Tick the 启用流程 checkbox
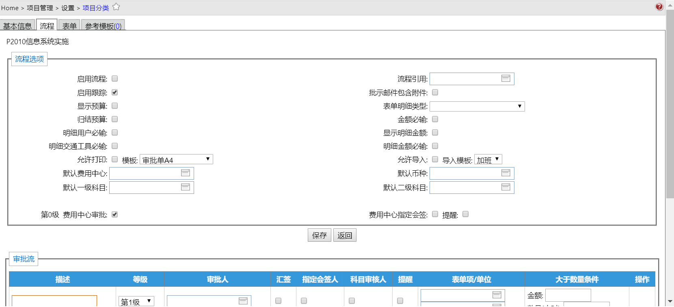The width and height of the screenshot is (674, 307). point(115,79)
